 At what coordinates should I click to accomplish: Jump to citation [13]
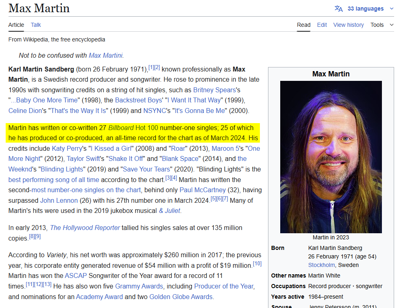click(47, 284)
